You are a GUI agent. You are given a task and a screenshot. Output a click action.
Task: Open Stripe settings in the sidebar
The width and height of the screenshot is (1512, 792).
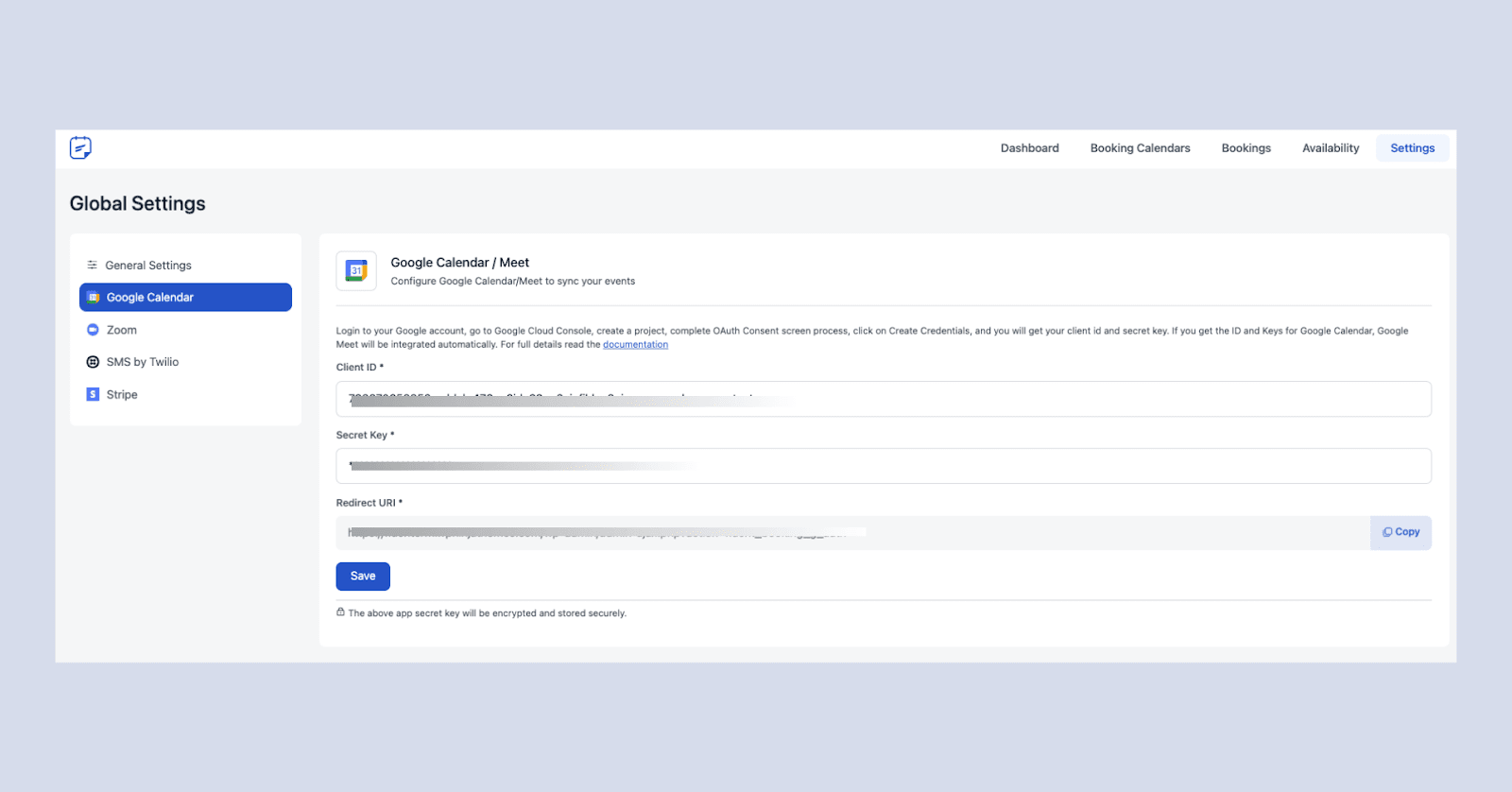pos(185,394)
